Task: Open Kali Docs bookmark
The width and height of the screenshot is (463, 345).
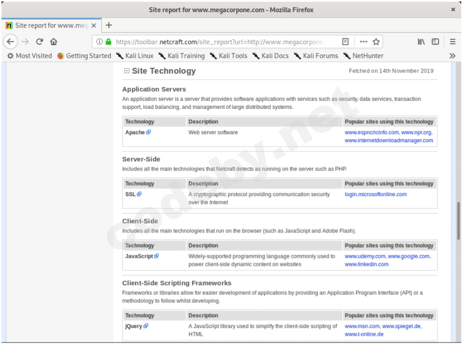Action: click(x=271, y=56)
